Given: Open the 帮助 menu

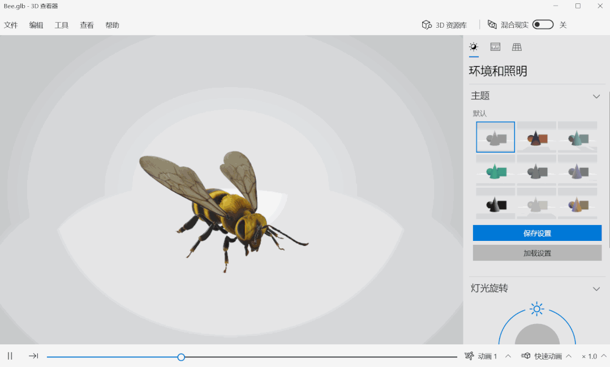Looking at the screenshot, I should tap(112, 25).
